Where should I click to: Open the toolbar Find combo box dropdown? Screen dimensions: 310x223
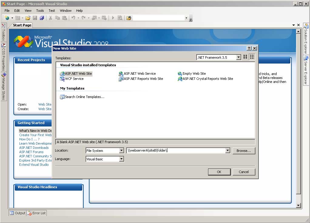(x=186, y=18)
